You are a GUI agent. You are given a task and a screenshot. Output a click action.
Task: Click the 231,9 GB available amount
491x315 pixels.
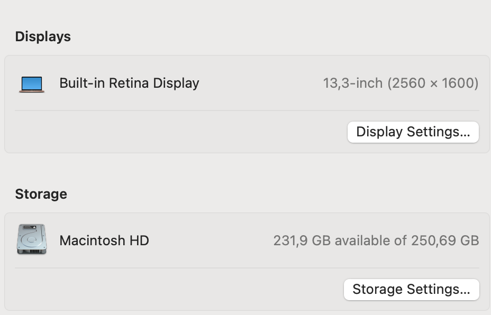tap(302, 240)
